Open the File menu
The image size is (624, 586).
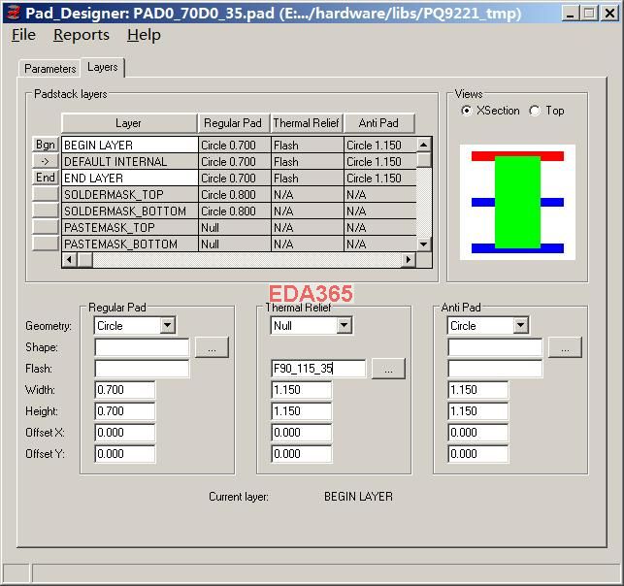point(23,35)
